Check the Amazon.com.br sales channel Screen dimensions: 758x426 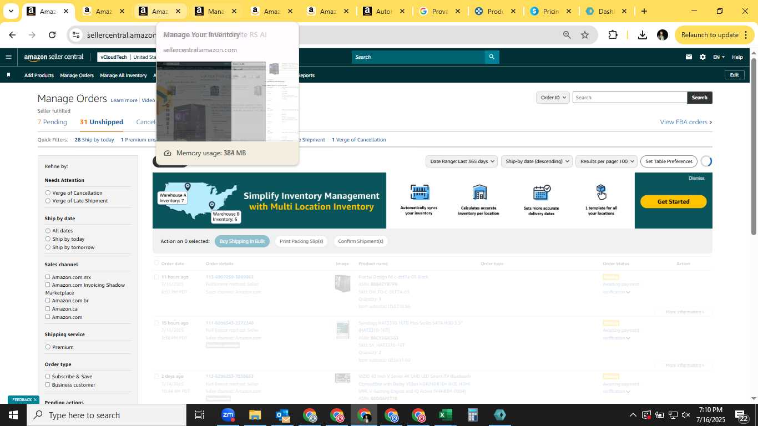pyautogui.click(x=48, y=300)
